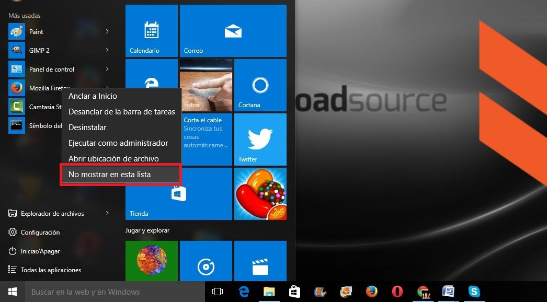Select No mostrar en esta lista
Viewport: 547px width, 302px height.
pyautogui.click(x=121, y=175)
